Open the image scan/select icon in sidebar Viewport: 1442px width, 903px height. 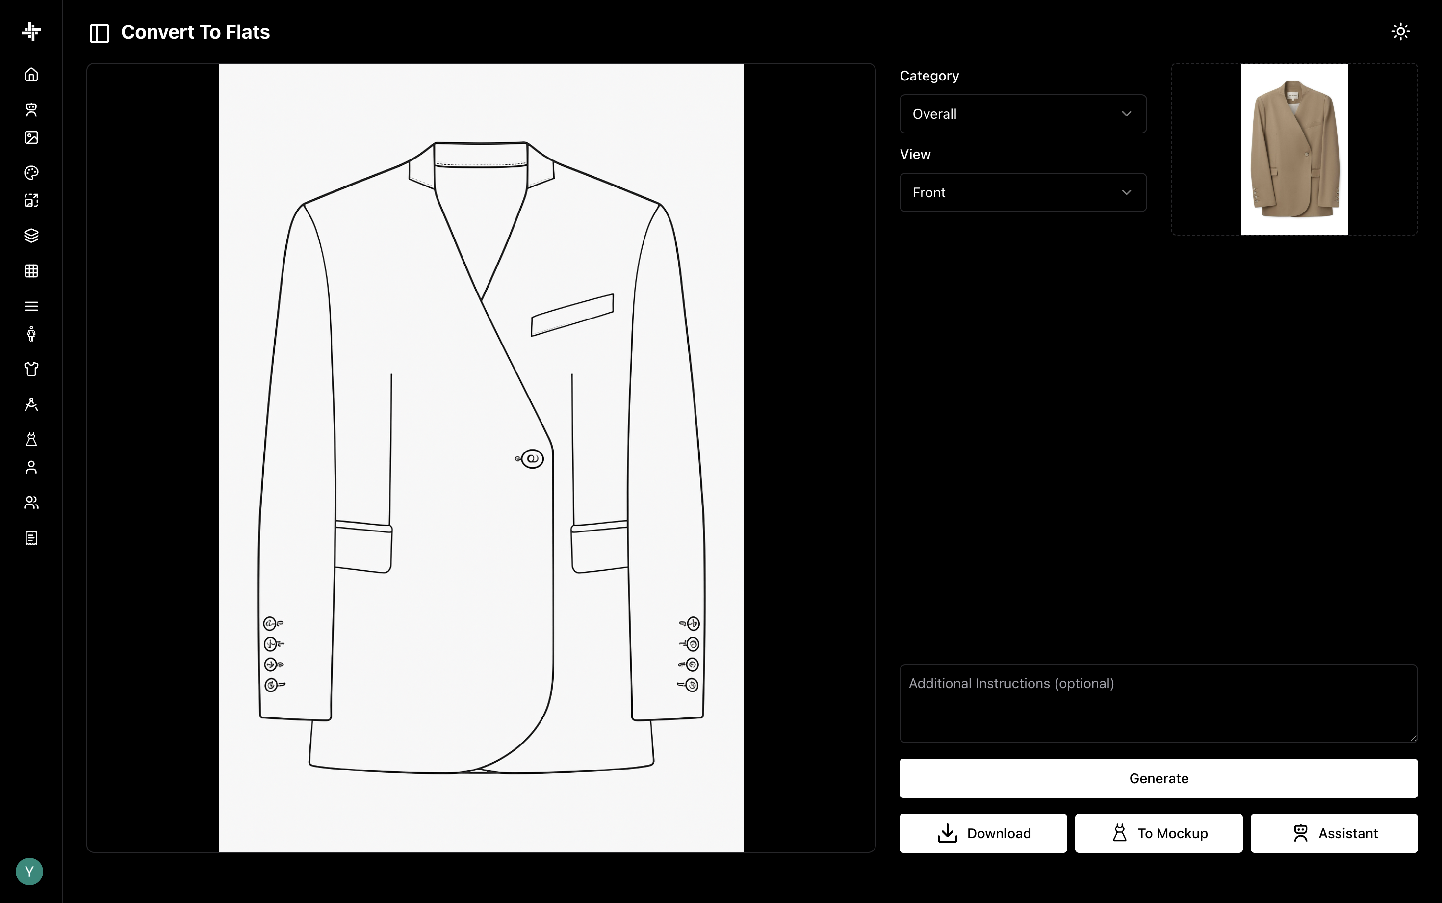pos(31,200)
